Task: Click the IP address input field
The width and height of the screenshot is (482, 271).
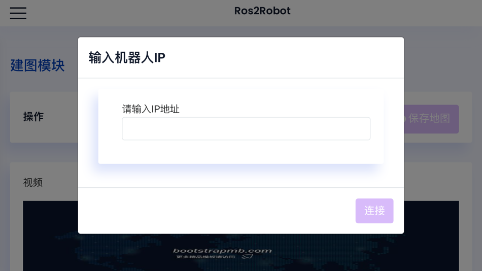Action: click(246, 128)
